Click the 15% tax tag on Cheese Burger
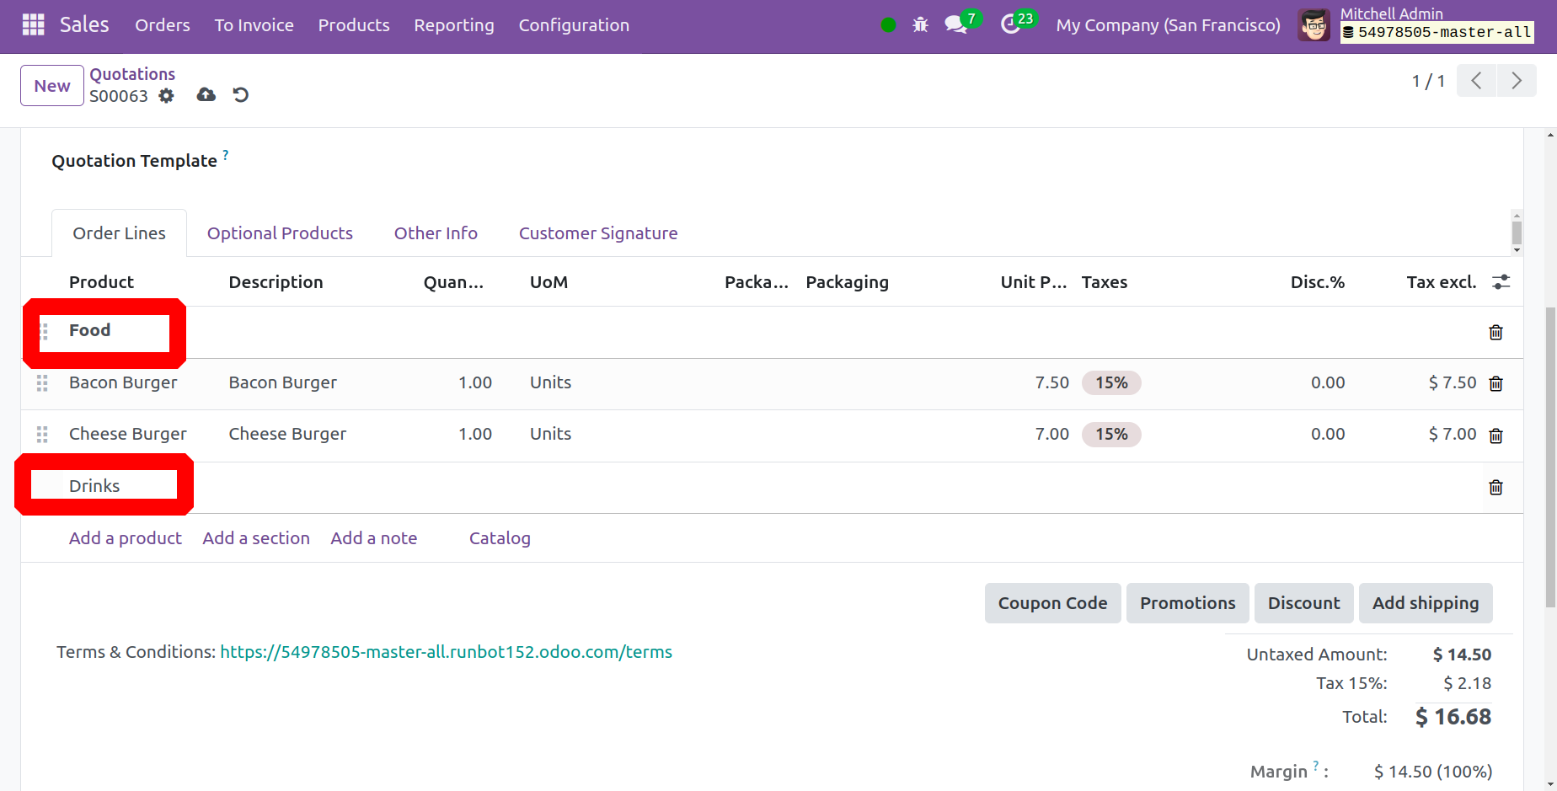The image size is (1557, 791). pyautogui.click(x=1111, y=435)
